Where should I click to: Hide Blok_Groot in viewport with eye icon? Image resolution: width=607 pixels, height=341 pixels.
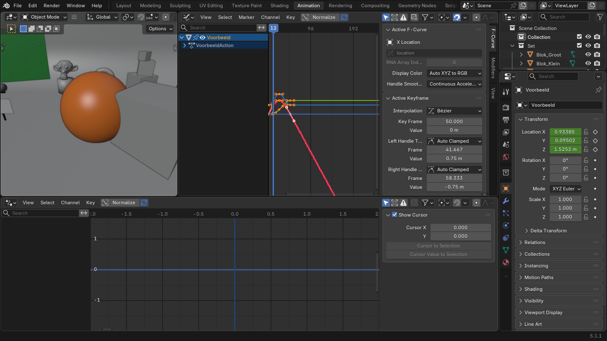pyautogui.click(x=588, y=55)
